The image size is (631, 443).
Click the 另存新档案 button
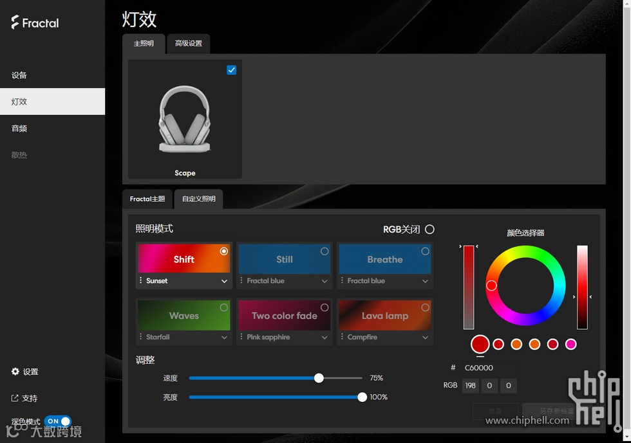556,411
